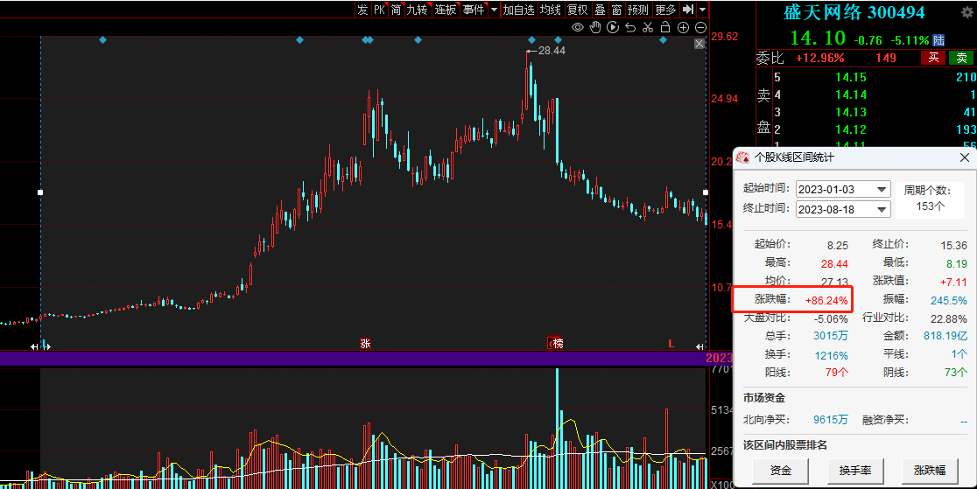Open the start date 2023-01-03 dropdown

(x=882, y=190)
